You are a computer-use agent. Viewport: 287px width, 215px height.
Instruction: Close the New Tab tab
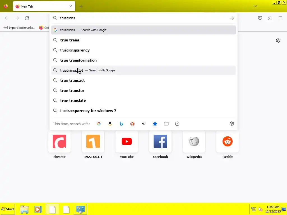tap(71, 6)
